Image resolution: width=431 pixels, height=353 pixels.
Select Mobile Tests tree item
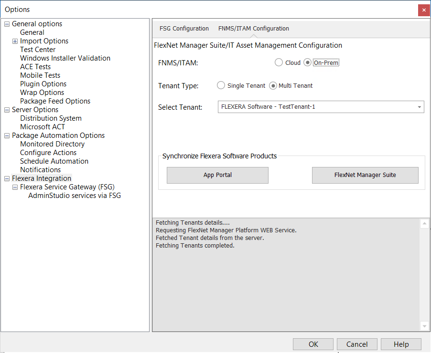[x=40, y=75]
